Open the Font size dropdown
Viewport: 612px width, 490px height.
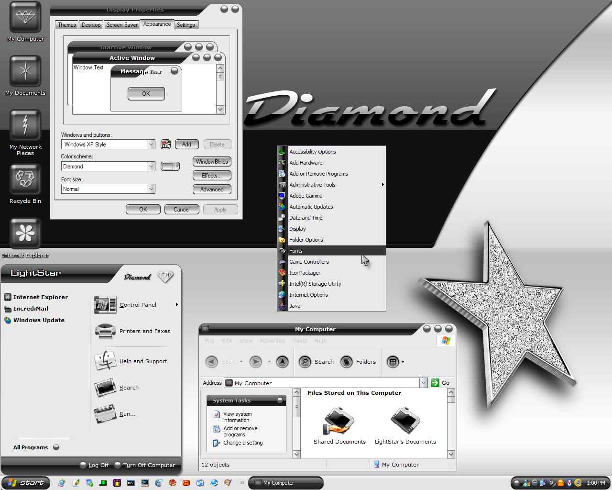pos(151,189)
